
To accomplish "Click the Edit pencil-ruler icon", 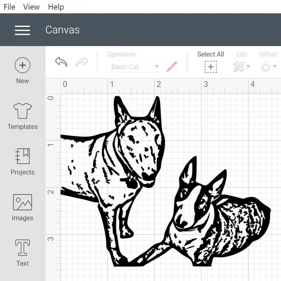I will tap(239, 67).
